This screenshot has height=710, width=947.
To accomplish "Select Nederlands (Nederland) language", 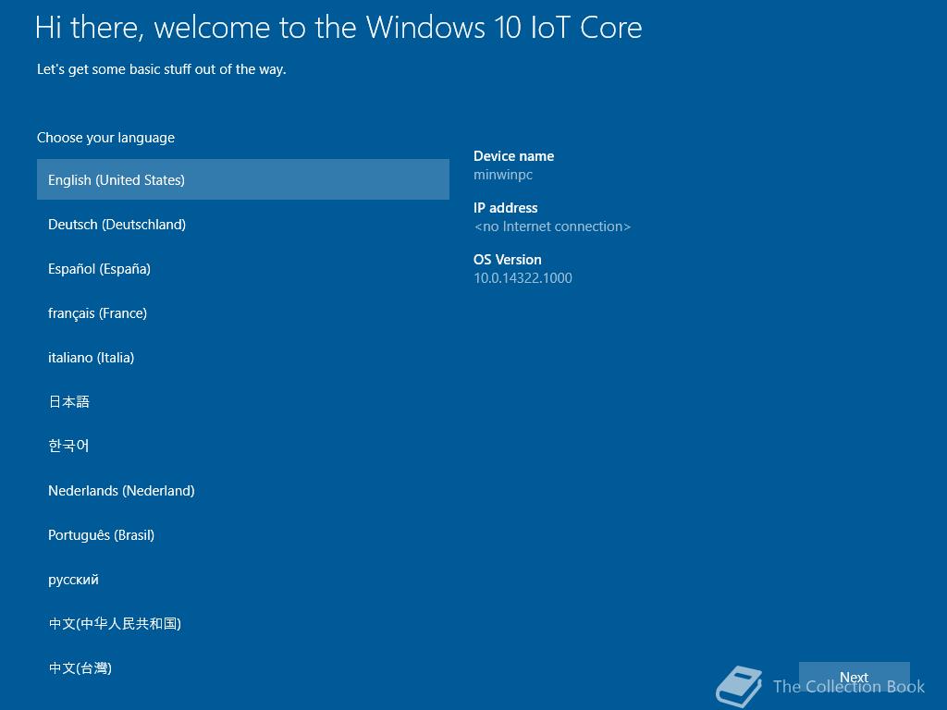I will (x=243, y=490).
